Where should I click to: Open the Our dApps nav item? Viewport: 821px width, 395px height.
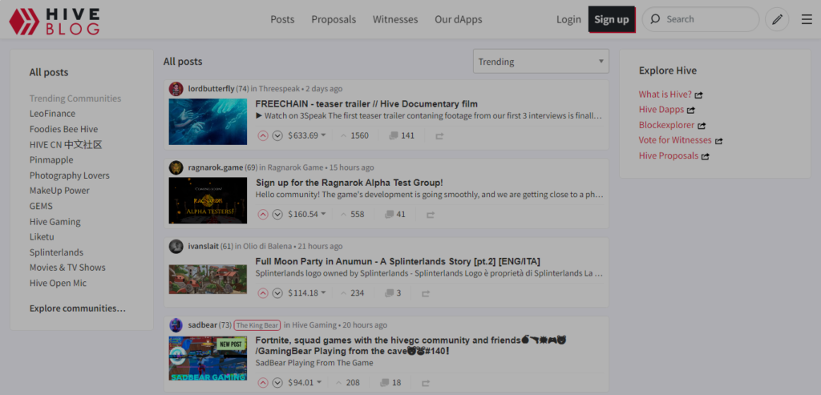[x=458, y=19]
